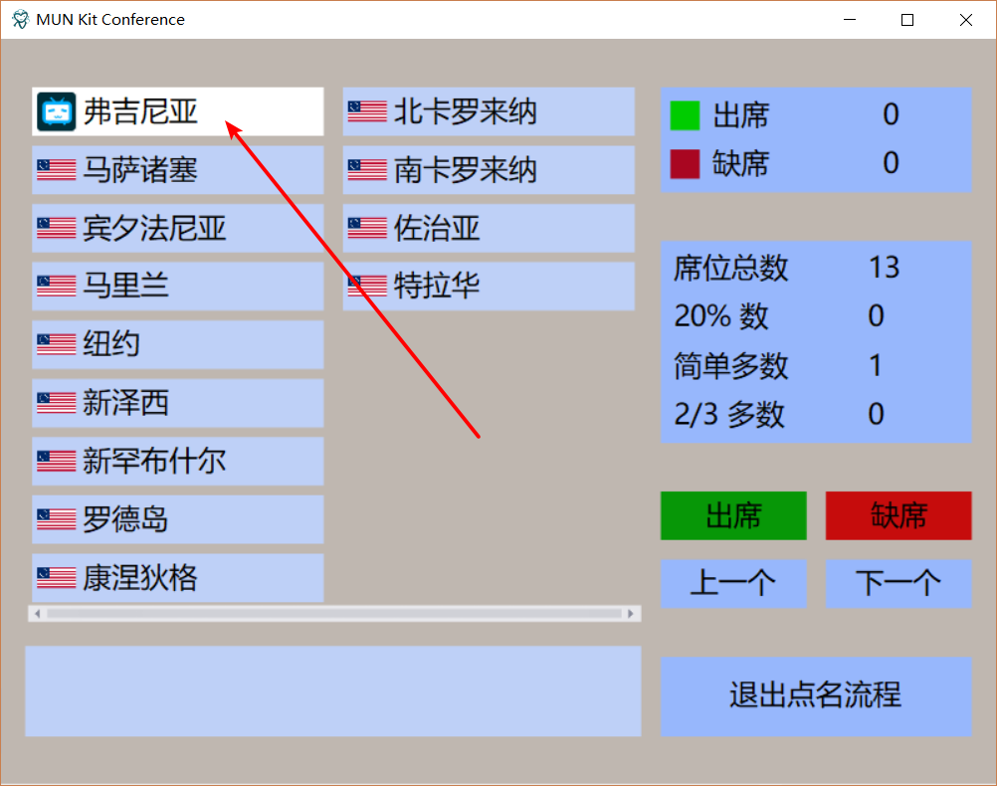
Task: Click the flag icon beside 南卡罗来纳
Action: pyautogui.click(x=367, y=169)
